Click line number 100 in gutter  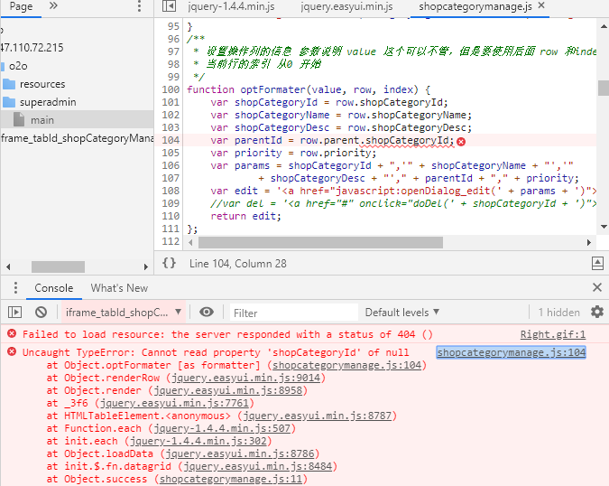171,89
